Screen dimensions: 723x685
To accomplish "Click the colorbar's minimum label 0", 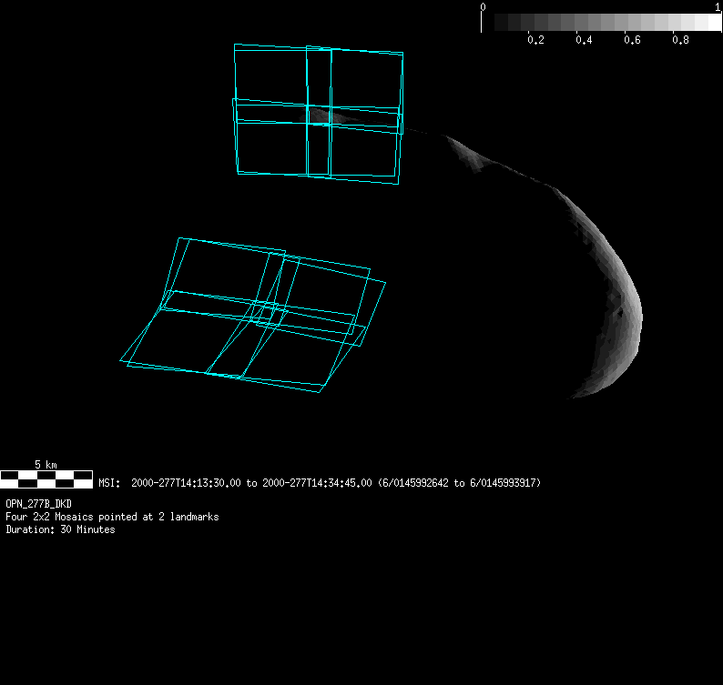I will [483, 6].
